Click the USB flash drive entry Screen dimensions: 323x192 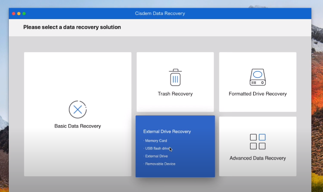(157, 148)
